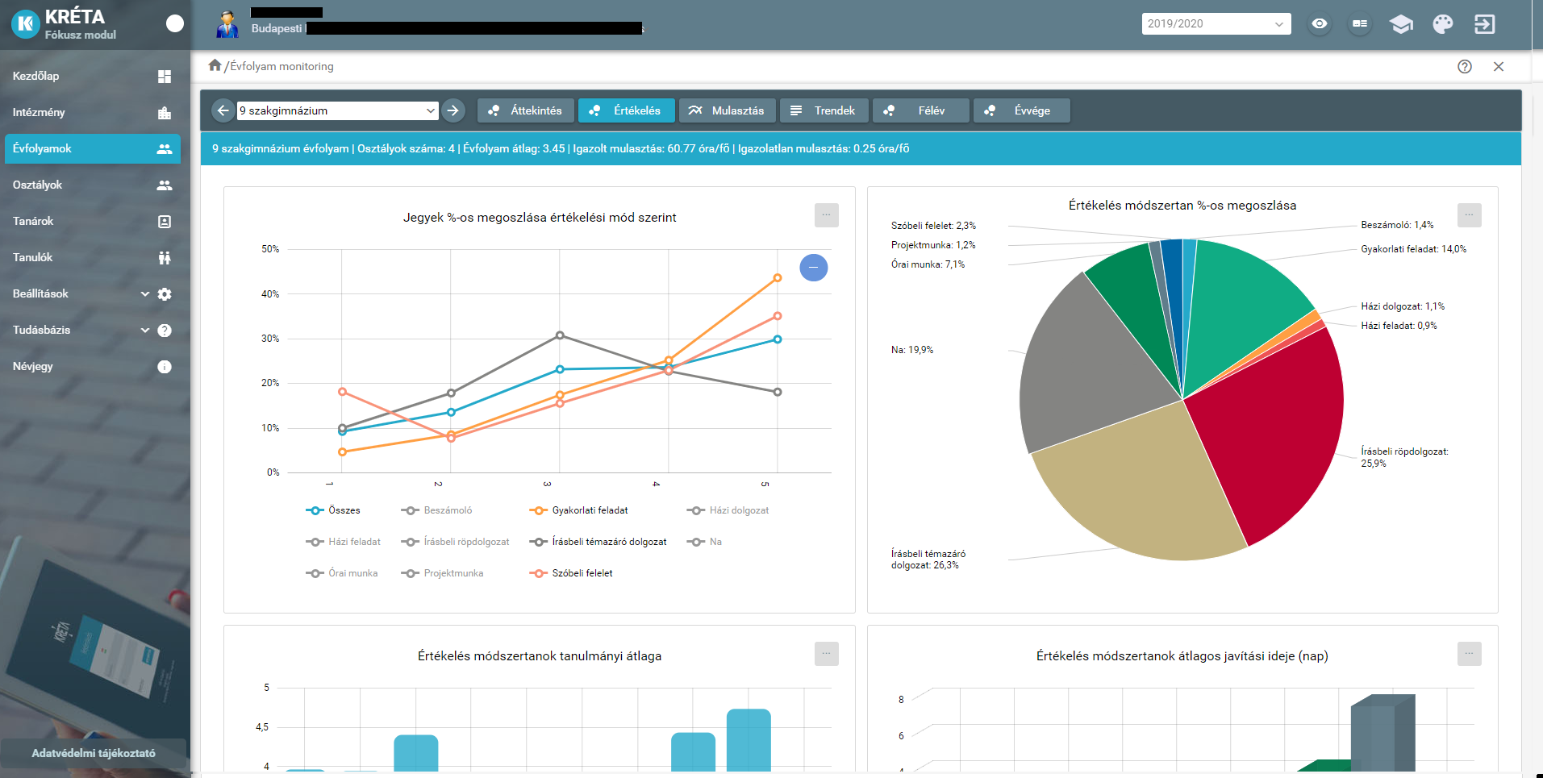1543x778 pixels.
Task: Click Adatvédelmi tájékoztató button
Action: tap(94, 754)
